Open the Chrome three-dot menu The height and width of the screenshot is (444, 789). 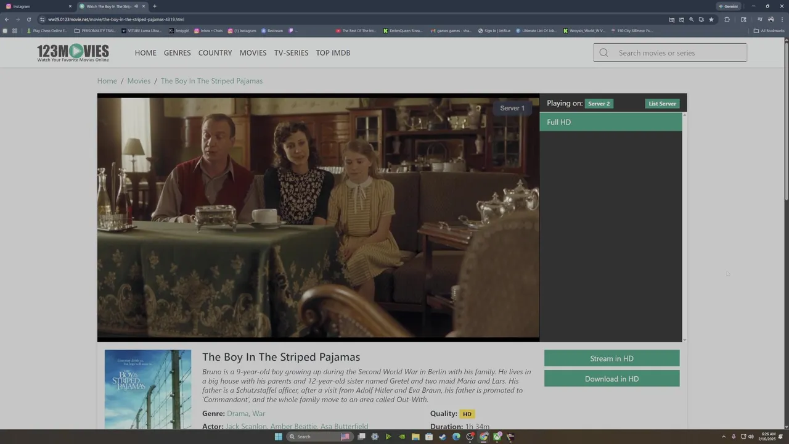pyautogui.click(x=781, y=19)
